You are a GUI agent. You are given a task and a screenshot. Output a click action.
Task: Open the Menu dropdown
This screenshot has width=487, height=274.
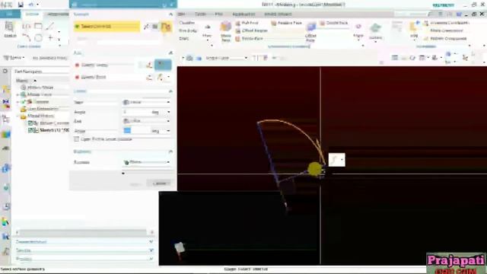[x=14, y=58]
